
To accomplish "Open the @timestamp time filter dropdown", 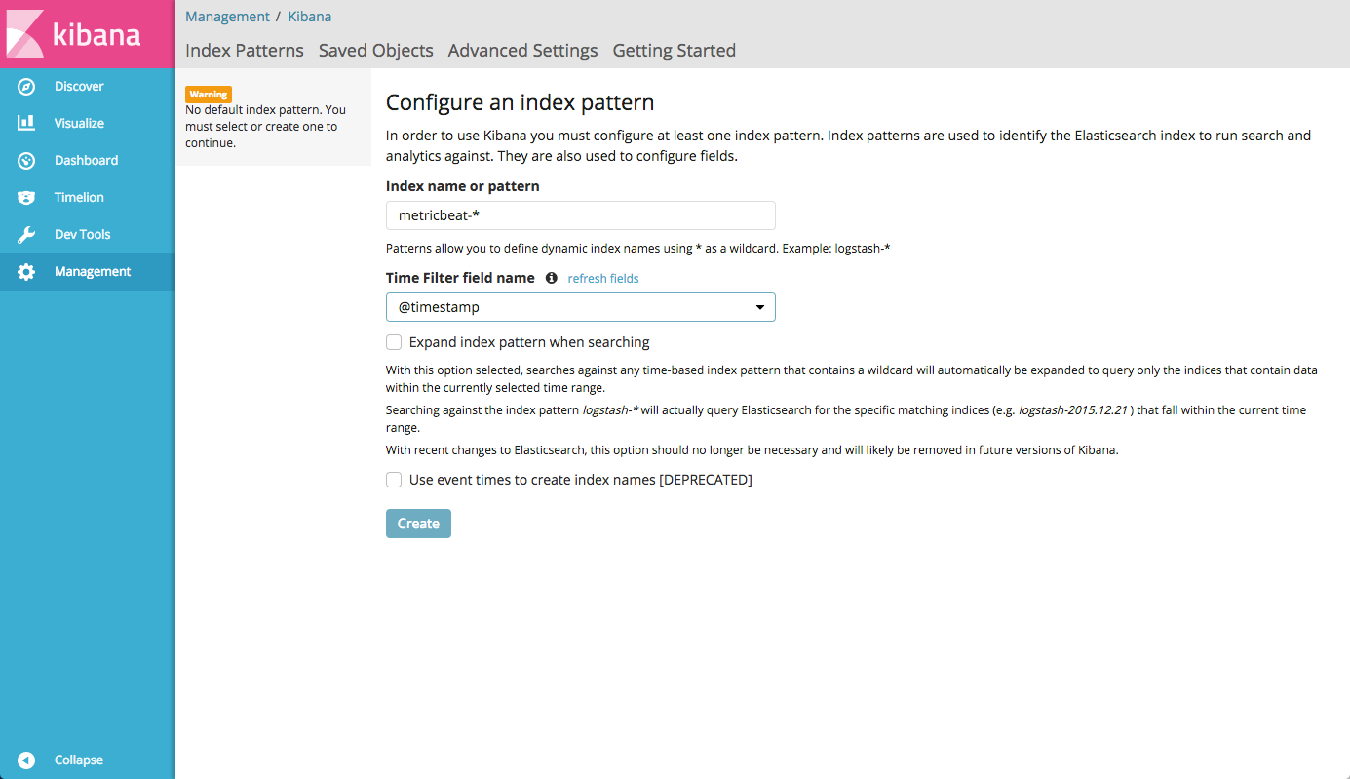I will (x=581, y=307).
